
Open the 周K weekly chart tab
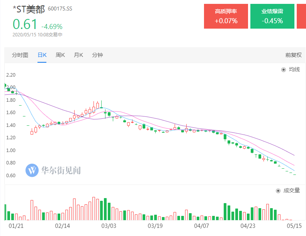[x=60, y=55]
